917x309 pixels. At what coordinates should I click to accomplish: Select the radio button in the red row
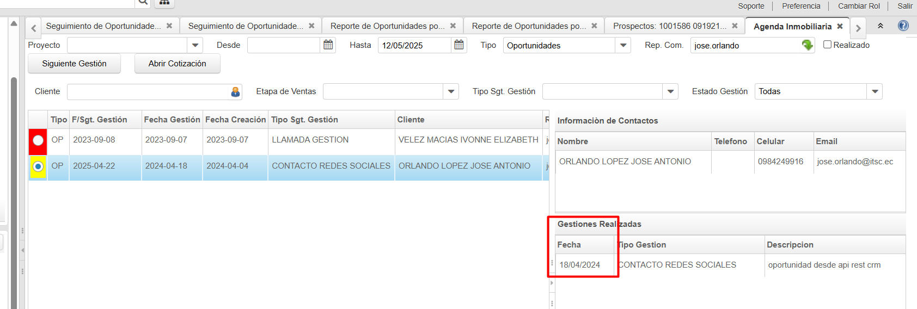coord(38,140)
